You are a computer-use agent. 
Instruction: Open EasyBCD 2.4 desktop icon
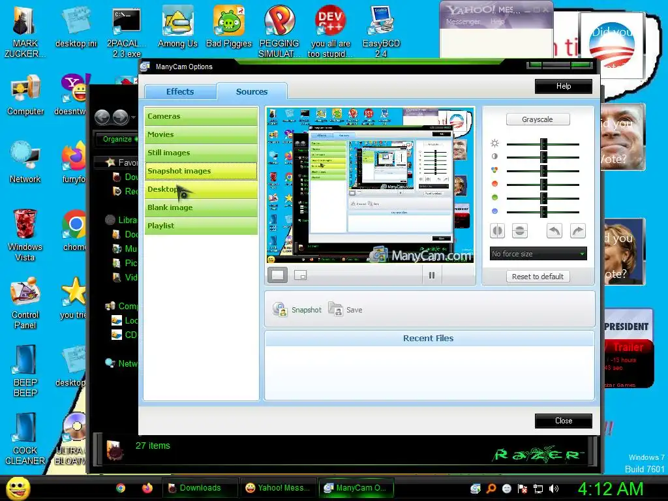(x=381, y=31)
